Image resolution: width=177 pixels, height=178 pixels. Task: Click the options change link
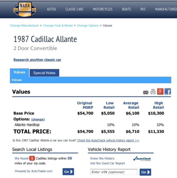coord(38,119)
